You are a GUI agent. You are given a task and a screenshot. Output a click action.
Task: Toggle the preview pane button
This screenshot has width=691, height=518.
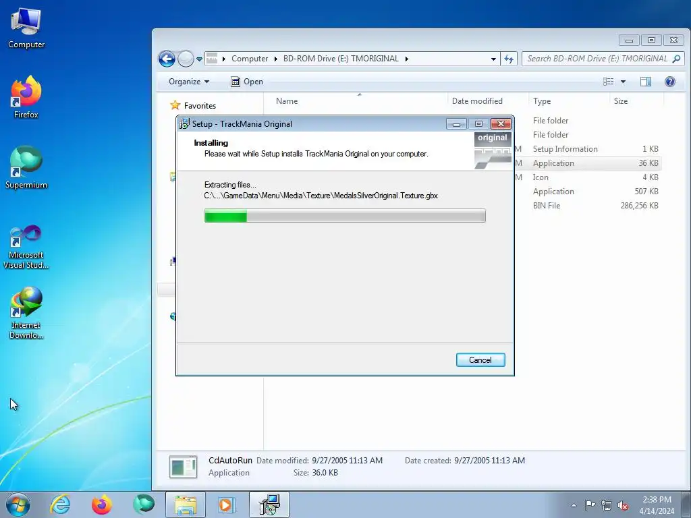coord(646,82)
